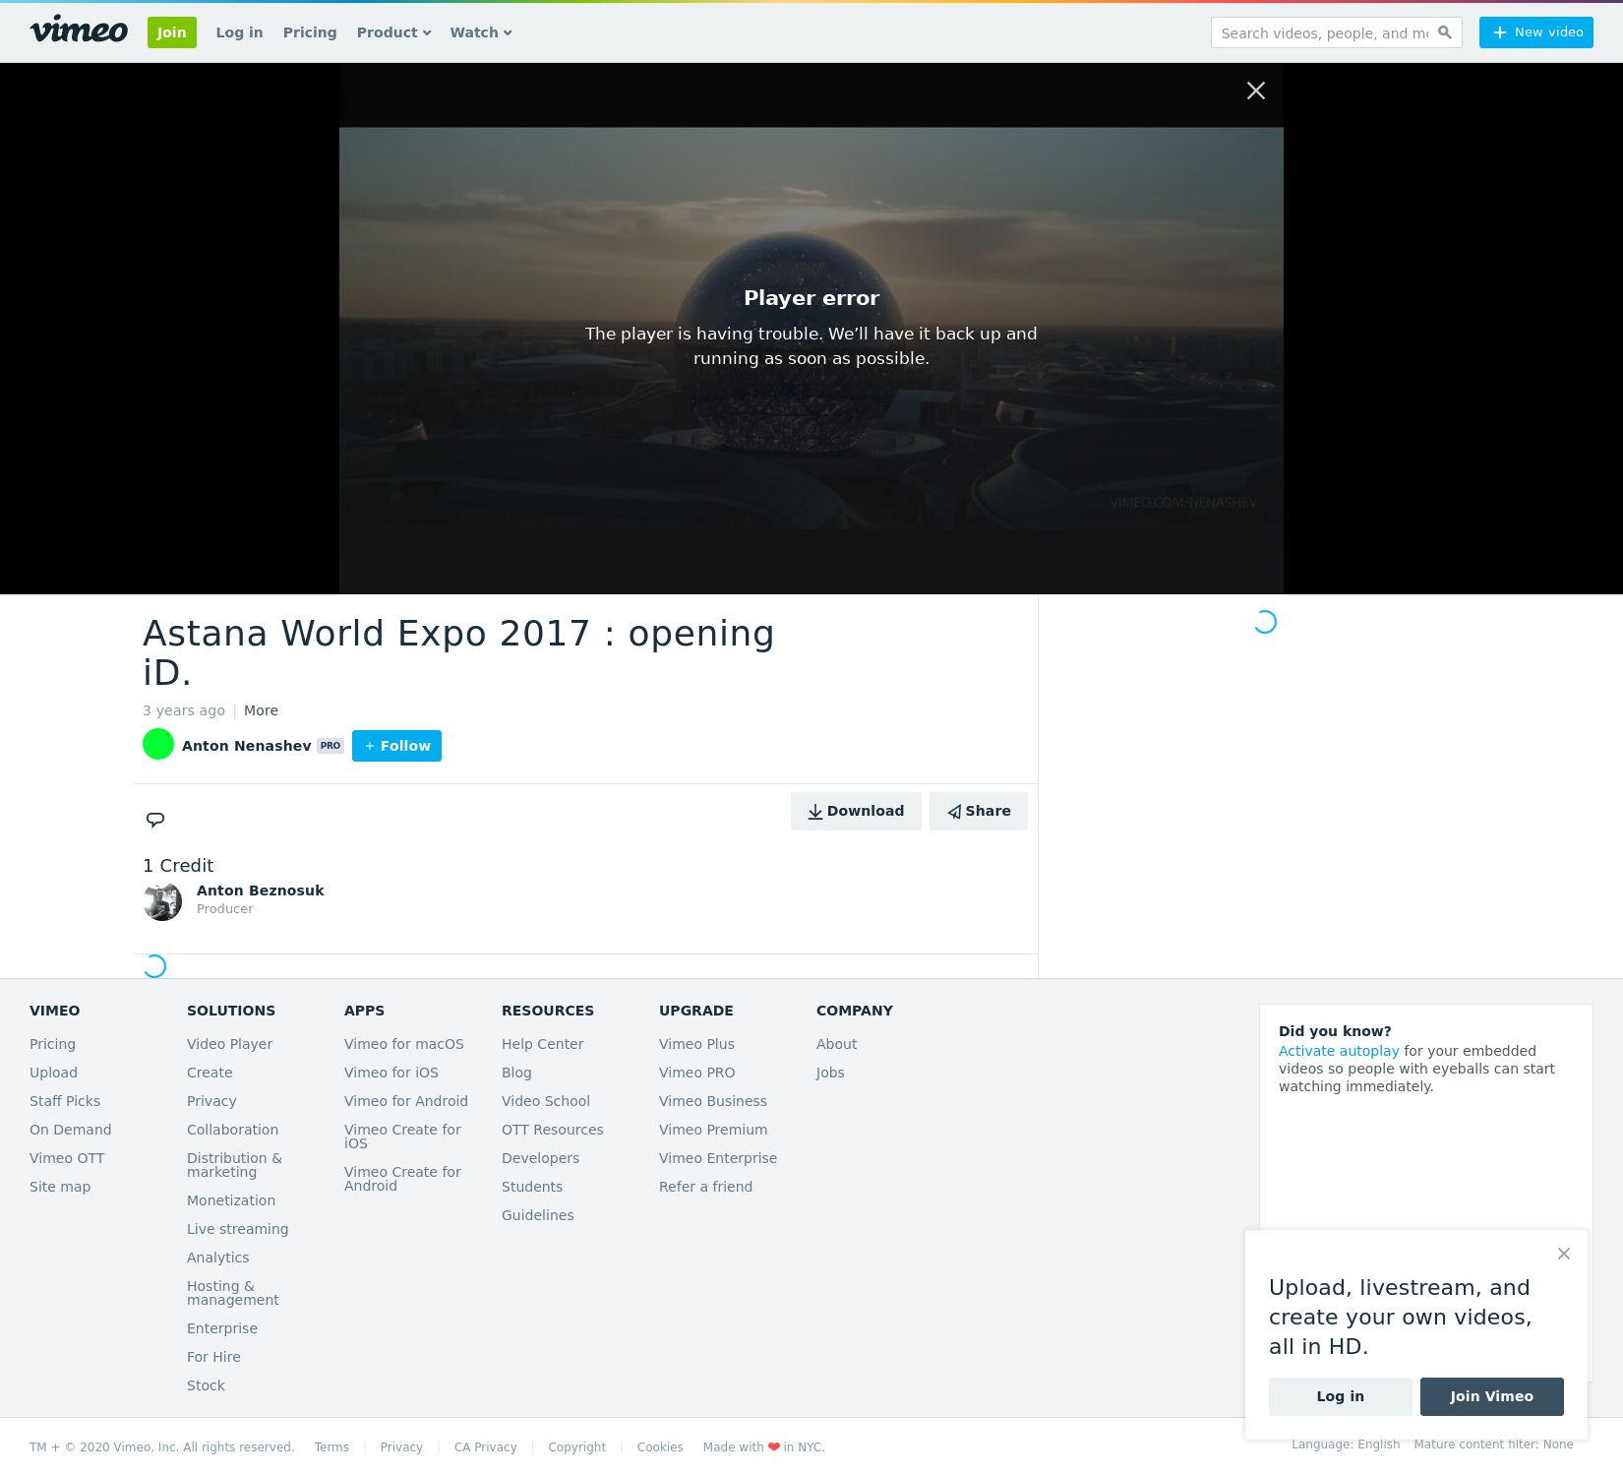Open Anton Beznosuk's profile photo
This screenshot has width=1623, height=1475.
point(162,900)
